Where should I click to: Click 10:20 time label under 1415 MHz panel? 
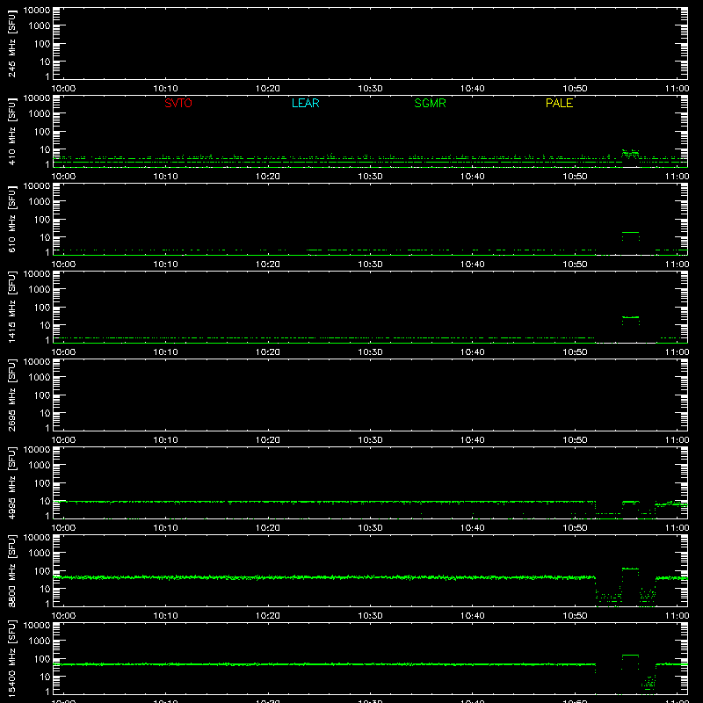(268, 352)
